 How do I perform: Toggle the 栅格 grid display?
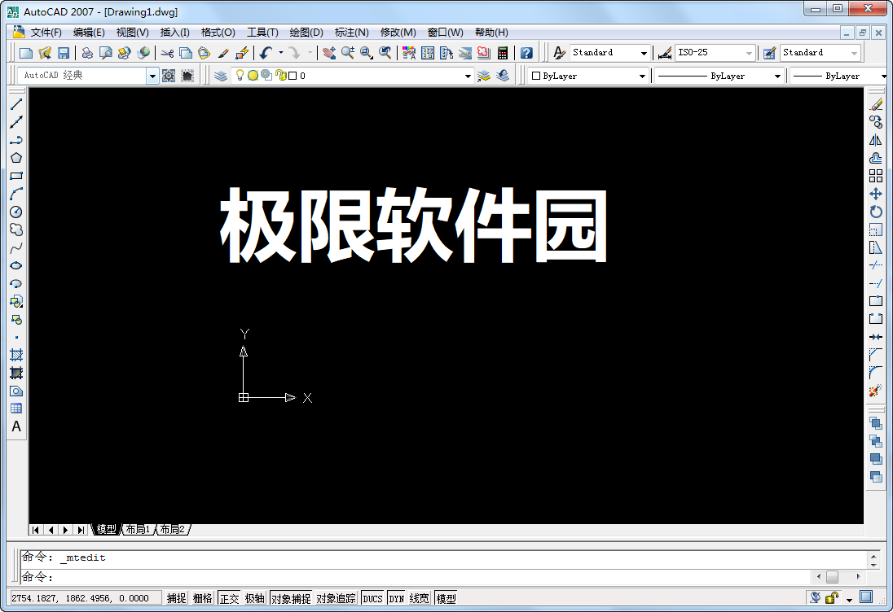203,598
